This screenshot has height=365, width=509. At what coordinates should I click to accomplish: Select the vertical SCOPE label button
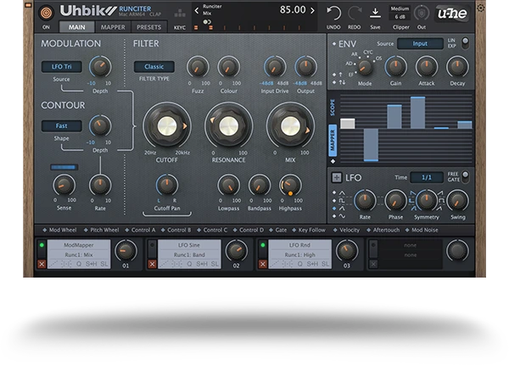pyautogui.click(x=333, y=107)
